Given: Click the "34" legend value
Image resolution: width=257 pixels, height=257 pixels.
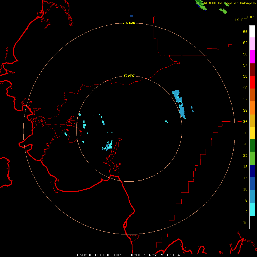Looking at the screenshot, I should point(245,122).
